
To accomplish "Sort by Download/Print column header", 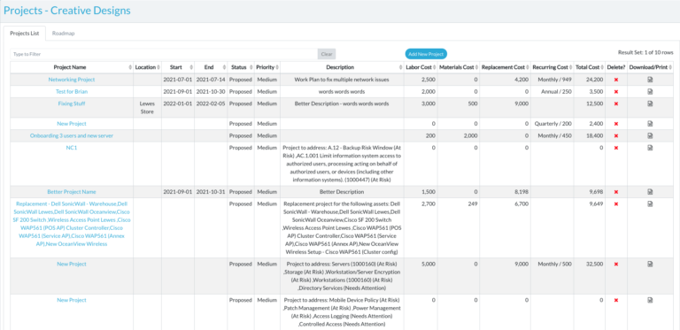I will [x=651, y=67].
